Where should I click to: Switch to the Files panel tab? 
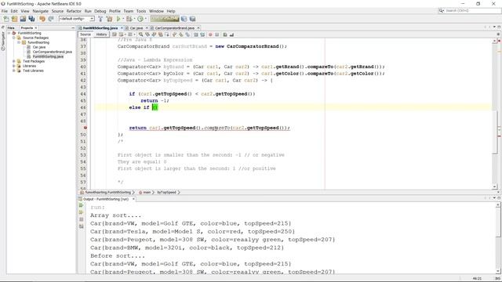(11, 28)
